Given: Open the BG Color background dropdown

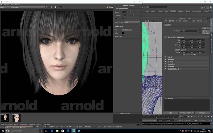Looking at the screenshot, I should pos(127,30).
